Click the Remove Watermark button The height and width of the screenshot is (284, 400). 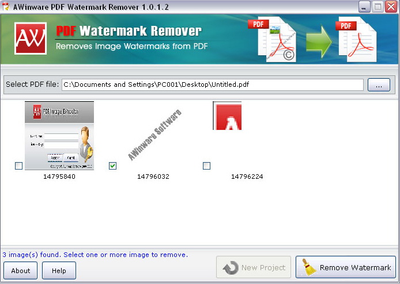coord(346,267)
